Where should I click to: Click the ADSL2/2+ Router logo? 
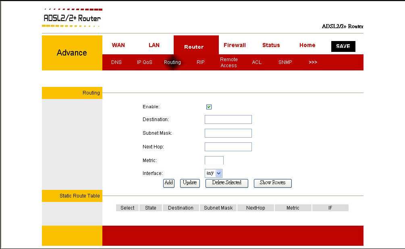pos(72,18)
